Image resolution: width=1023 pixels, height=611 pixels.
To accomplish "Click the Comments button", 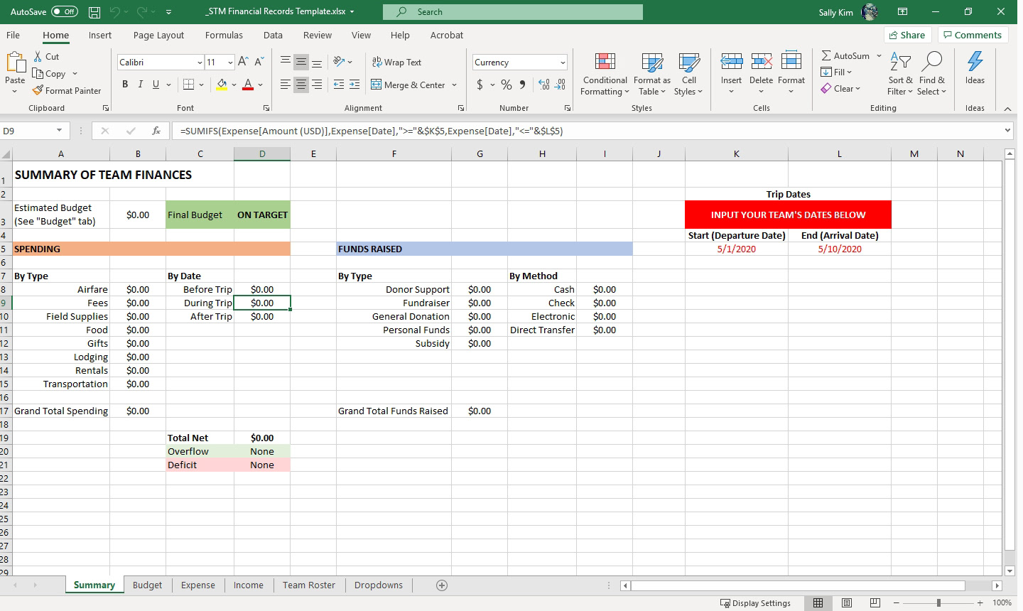I will point(973,35).
